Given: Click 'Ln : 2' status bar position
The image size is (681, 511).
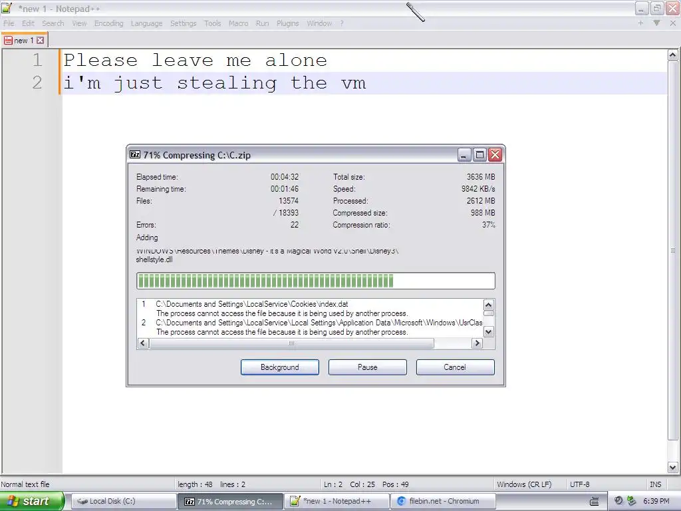Looking at the screenshot, I should (x=333, y=484).
